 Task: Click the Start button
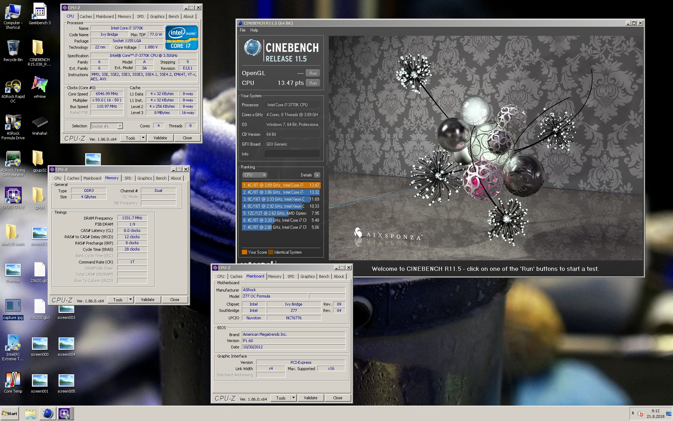(x=9, y=414)
